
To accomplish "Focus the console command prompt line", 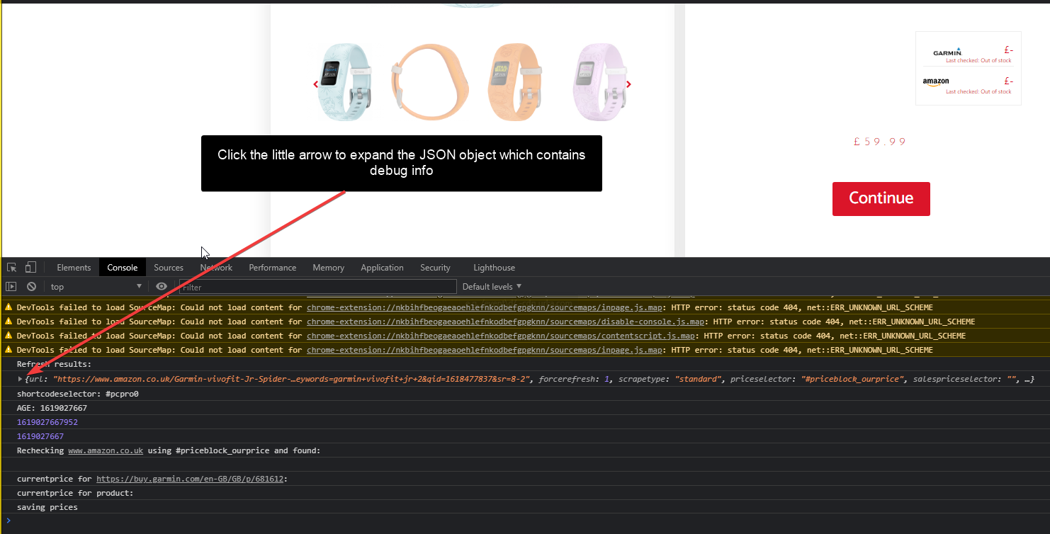I will pos(525,521).
